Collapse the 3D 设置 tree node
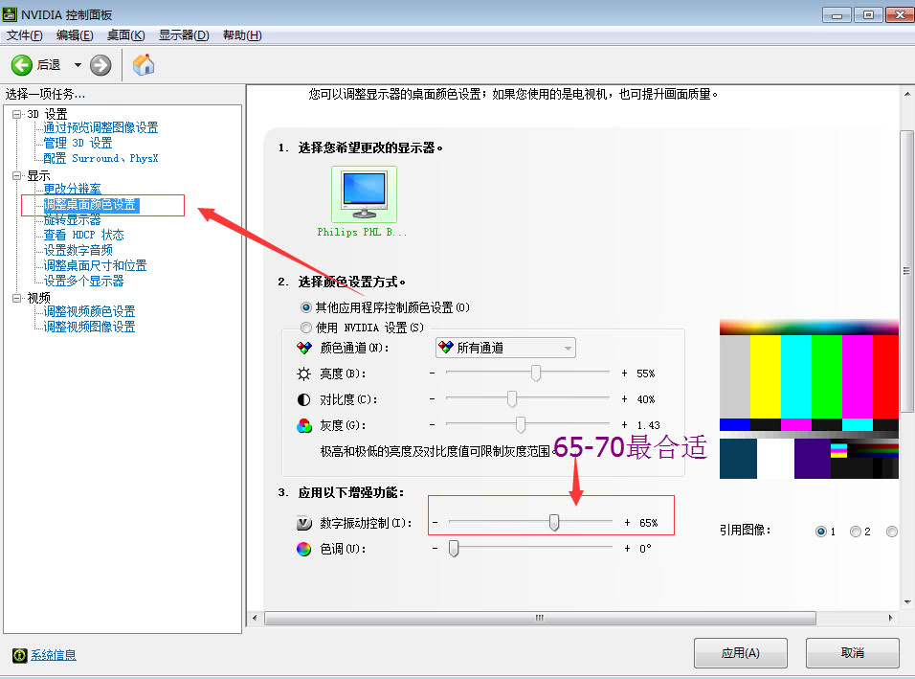 (x=16, y=112)
